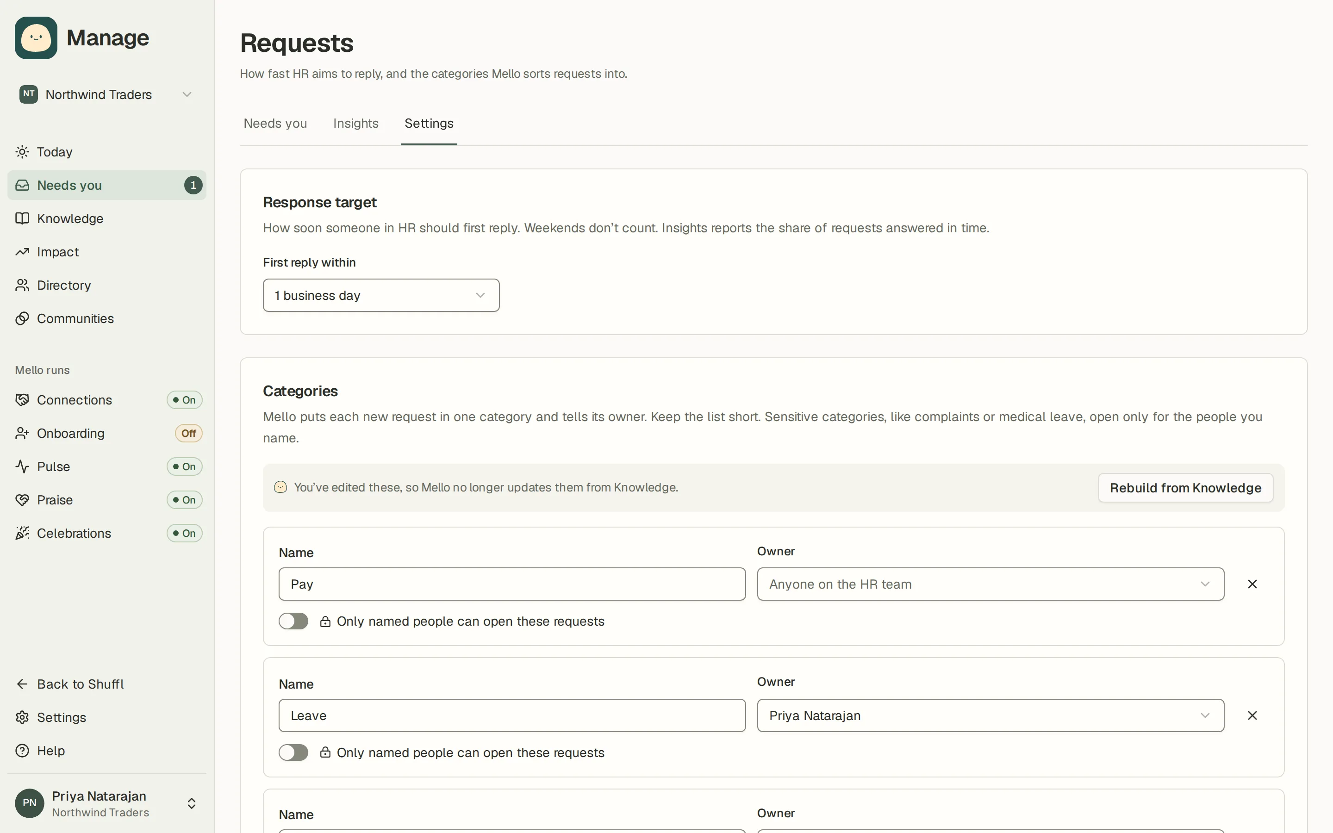Screen dimensions: 1333x833
Task: Switch to the Needs you tab
Action: click(275, 124)
